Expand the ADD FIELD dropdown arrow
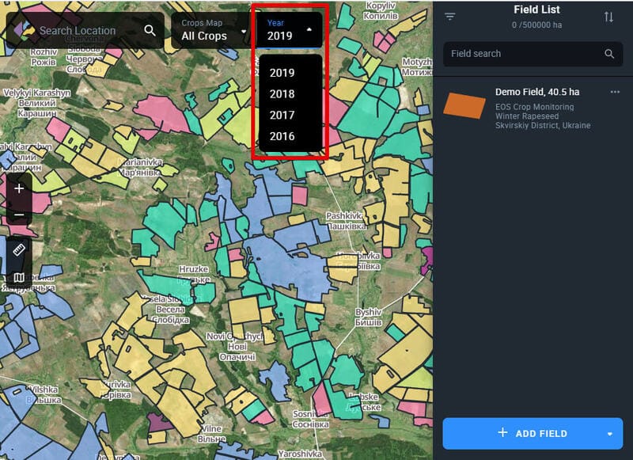Image resolution: width=633 pixels, height=460 pixels. pos(609,434)
